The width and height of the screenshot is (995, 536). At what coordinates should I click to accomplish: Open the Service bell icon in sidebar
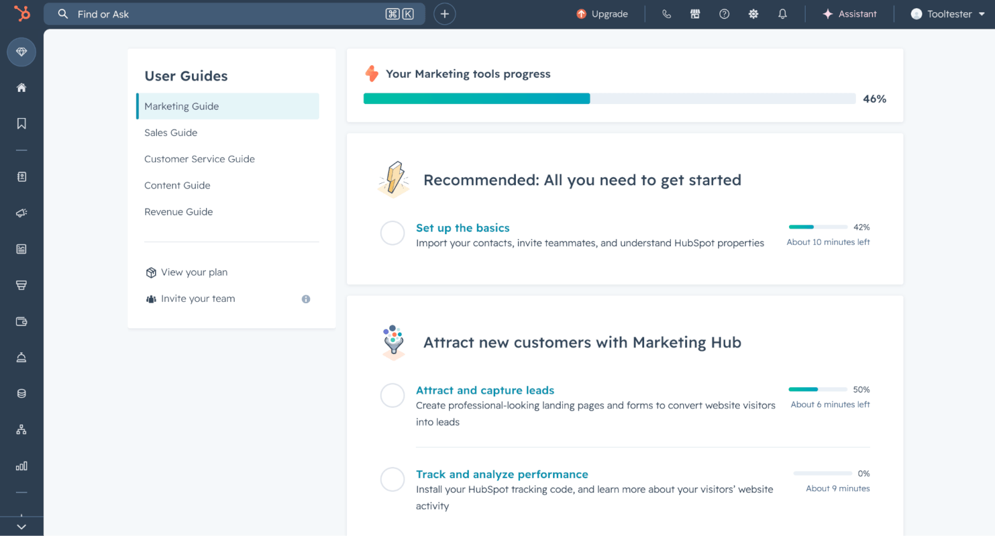(x=22, y=357)
